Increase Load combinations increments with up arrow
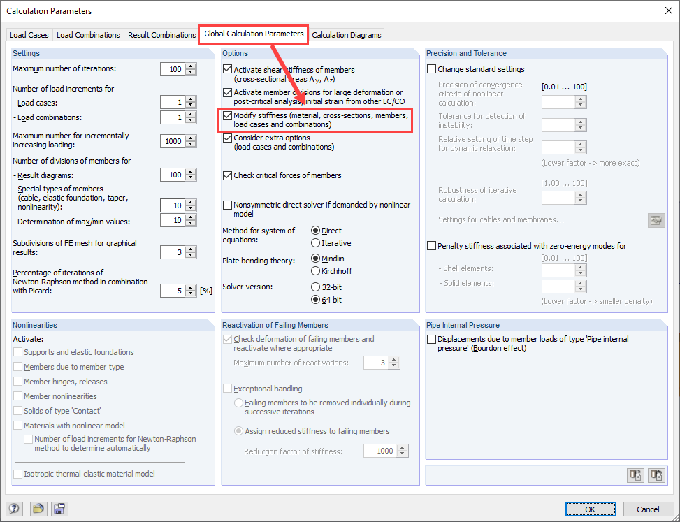 191,115
